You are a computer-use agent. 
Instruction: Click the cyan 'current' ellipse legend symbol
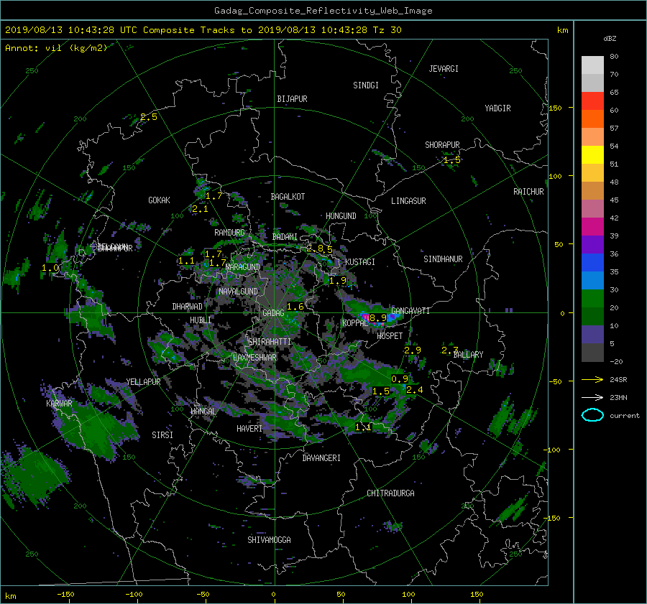592,415
